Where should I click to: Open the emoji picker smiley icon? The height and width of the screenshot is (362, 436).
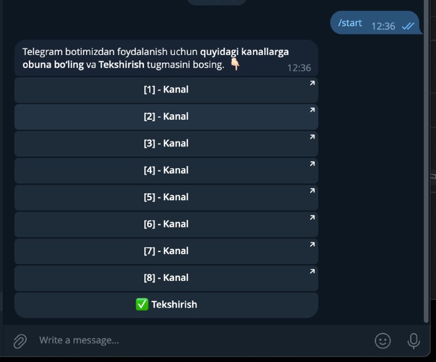[x=383, y=341]
